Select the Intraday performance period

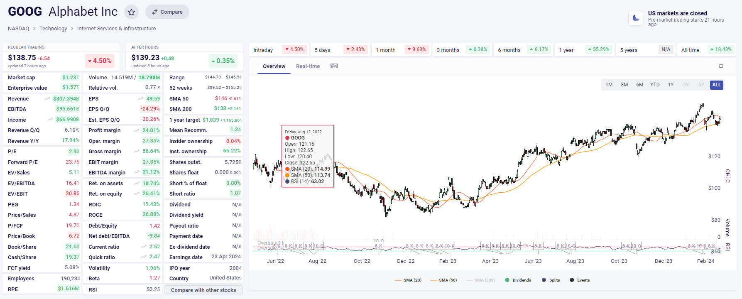click(x=279, y=50)
